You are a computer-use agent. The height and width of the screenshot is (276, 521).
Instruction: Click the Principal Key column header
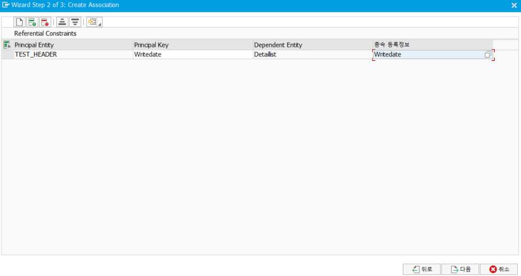click(x=193, y=45)
